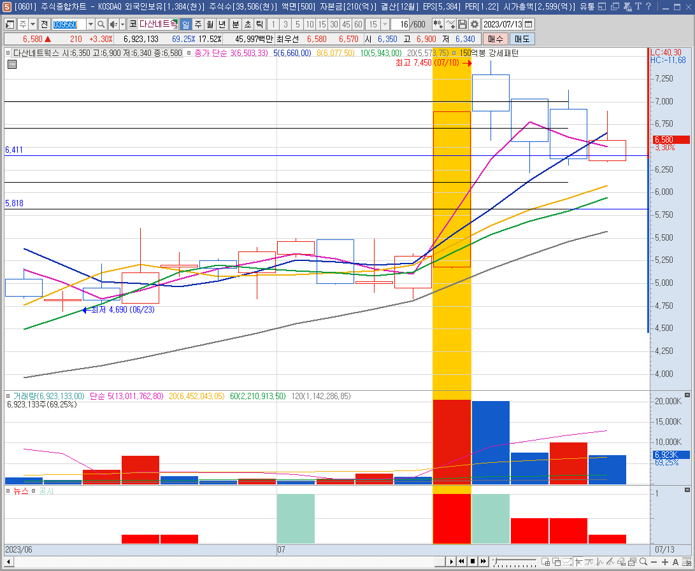Click the chart data grid icon below stock name

pos(12,64)
